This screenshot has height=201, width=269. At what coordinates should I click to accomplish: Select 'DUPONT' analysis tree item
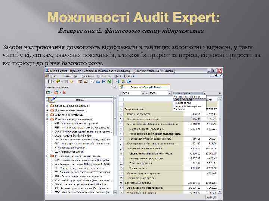[x=83, y=132]
